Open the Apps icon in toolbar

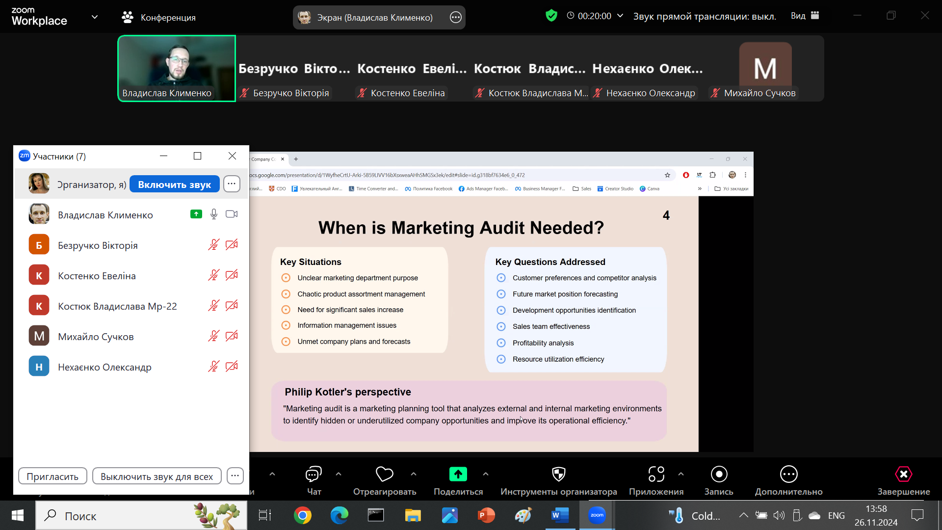[656, 475]
